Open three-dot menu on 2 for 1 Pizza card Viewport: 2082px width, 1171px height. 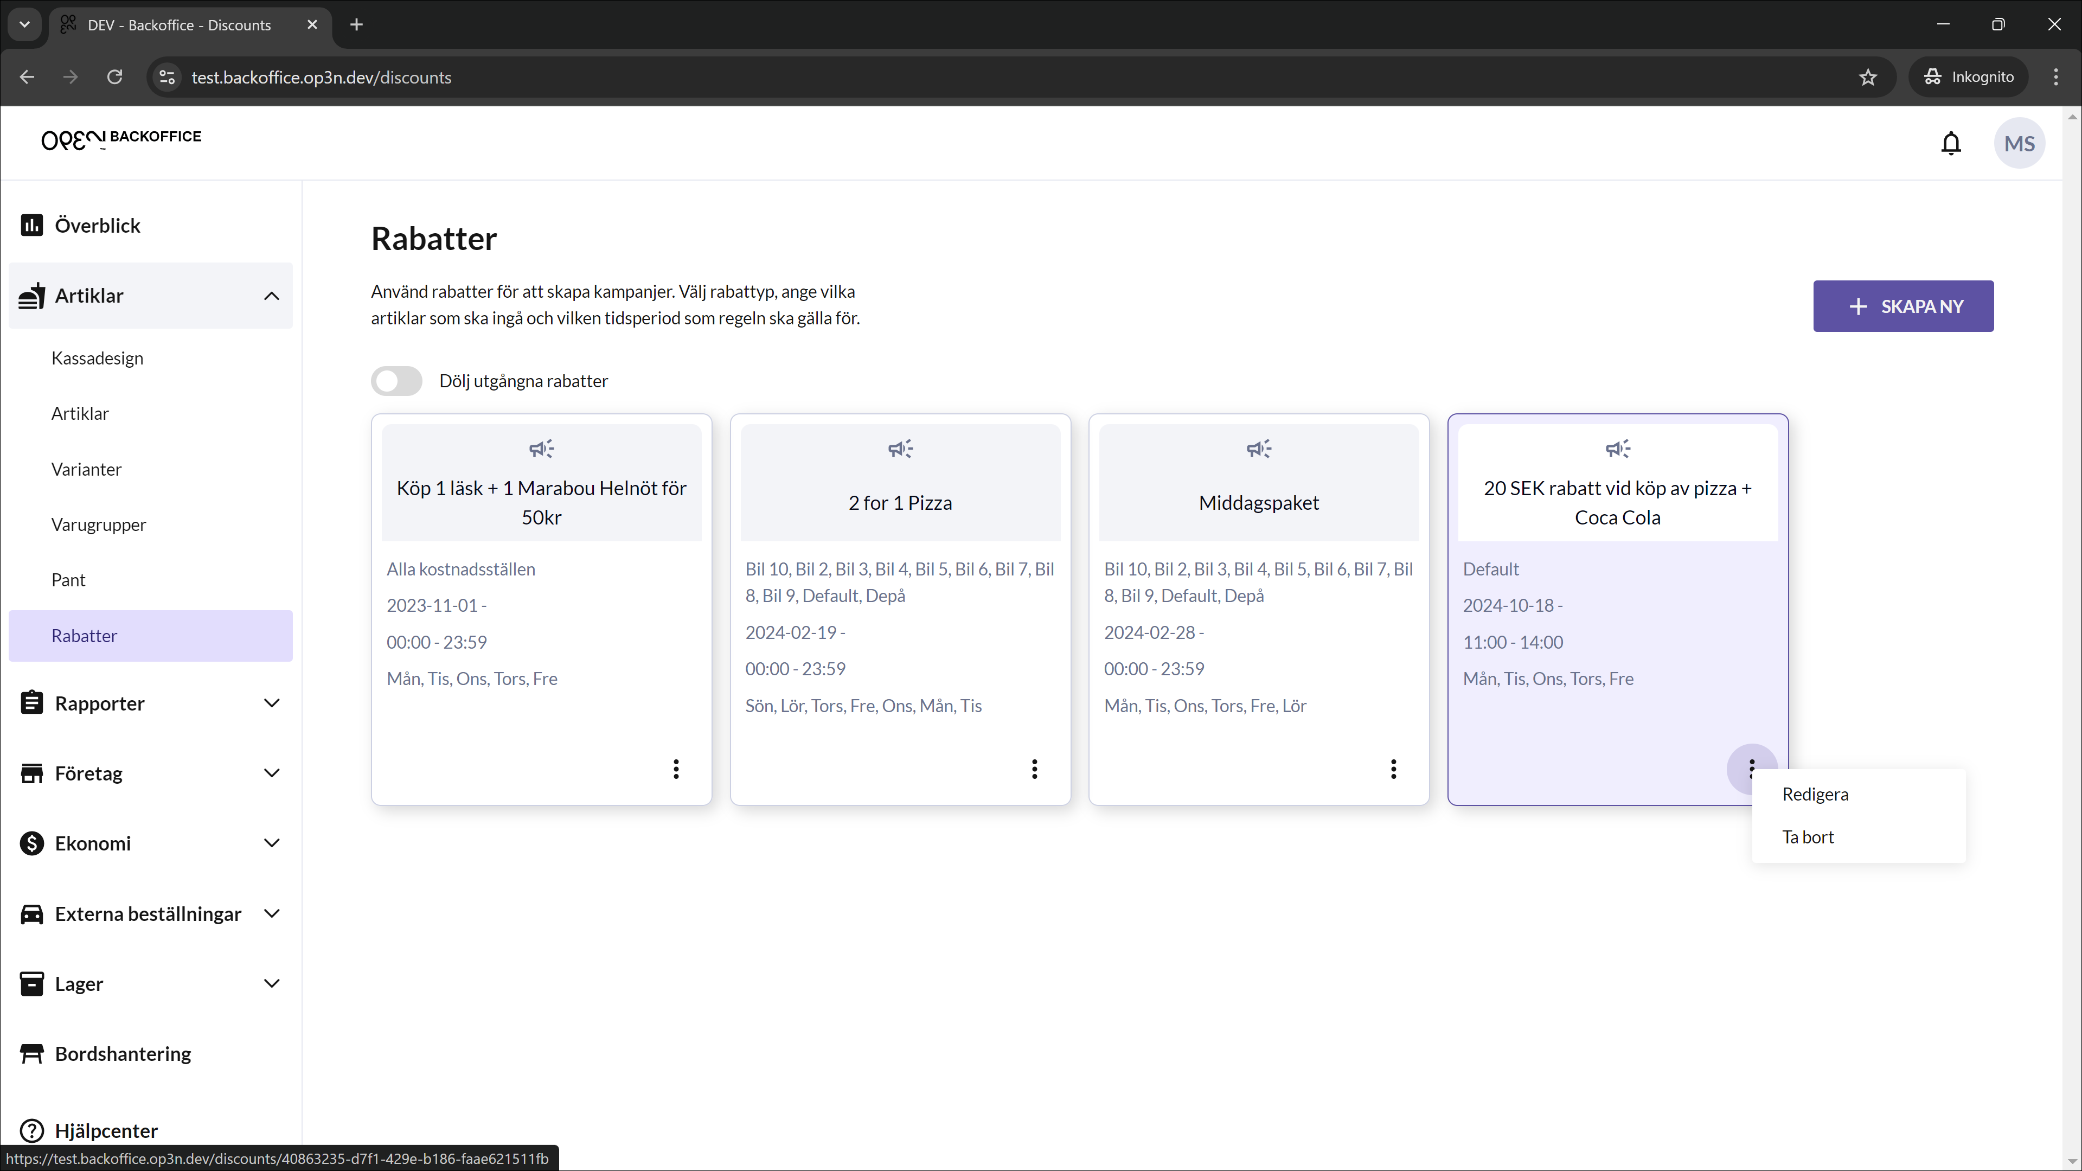click(1034, 769)
